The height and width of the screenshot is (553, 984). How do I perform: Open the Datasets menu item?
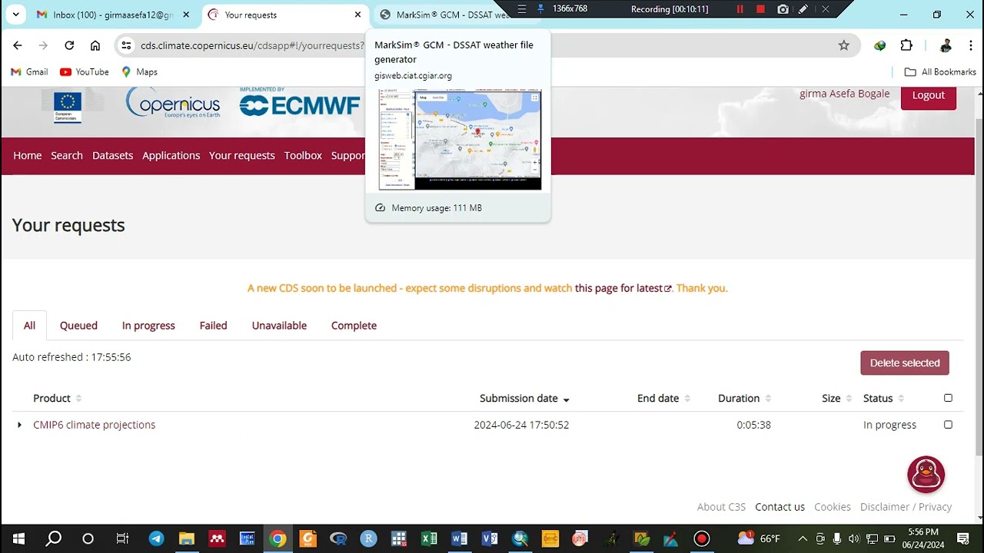tap(112, 155)
